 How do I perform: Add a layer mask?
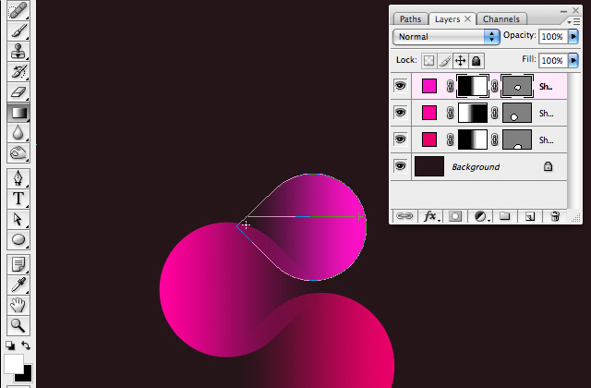tap(455, 216)
